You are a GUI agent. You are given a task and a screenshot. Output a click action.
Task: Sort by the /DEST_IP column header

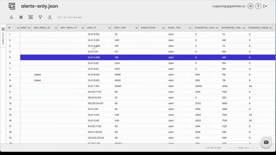pyautogui.click(x=91, y=28)
